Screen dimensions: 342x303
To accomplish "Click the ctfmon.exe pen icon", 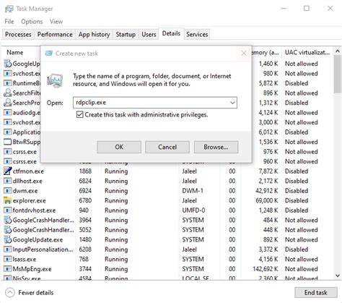I will coord(8,171).
